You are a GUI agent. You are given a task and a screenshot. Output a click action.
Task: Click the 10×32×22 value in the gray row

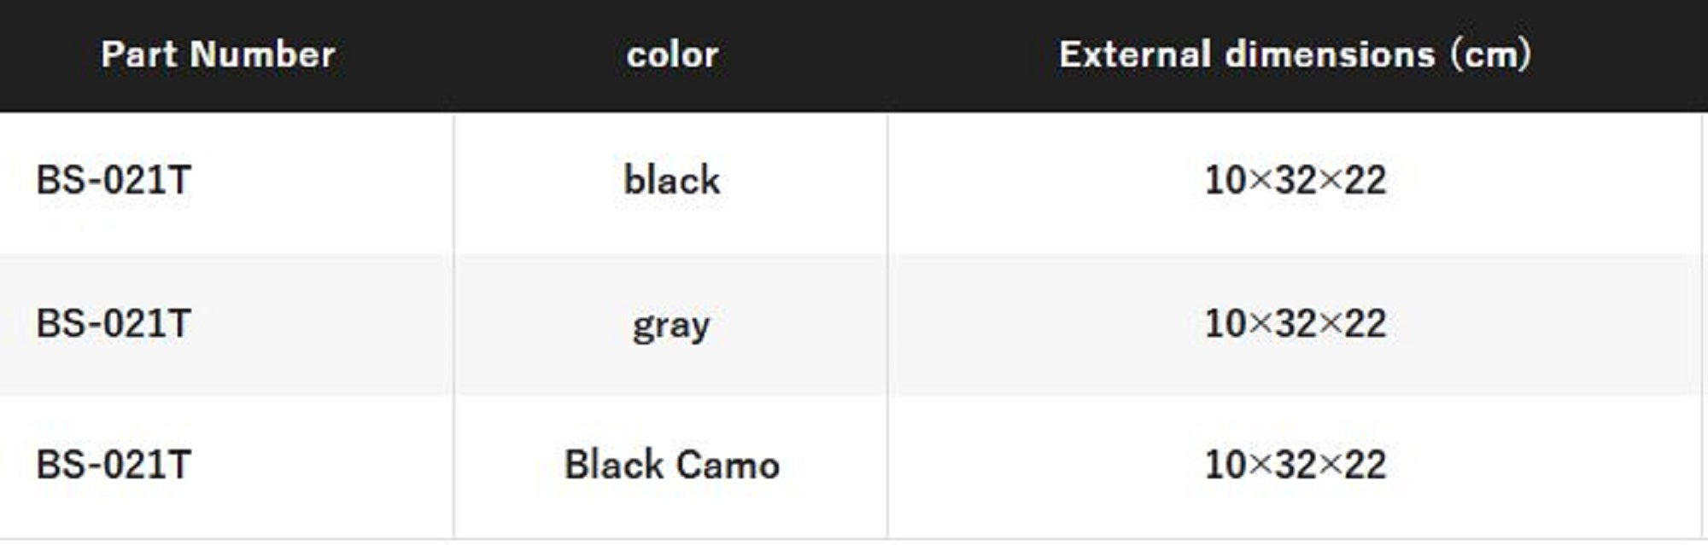[x=1295, y=323]
